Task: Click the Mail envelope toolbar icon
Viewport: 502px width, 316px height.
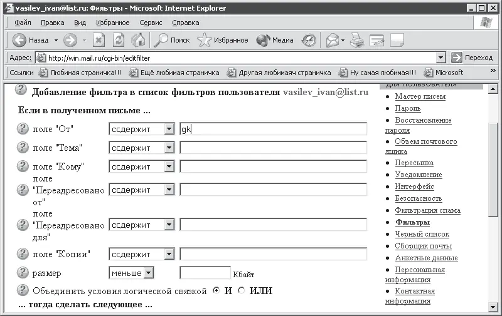Action: 333,40
